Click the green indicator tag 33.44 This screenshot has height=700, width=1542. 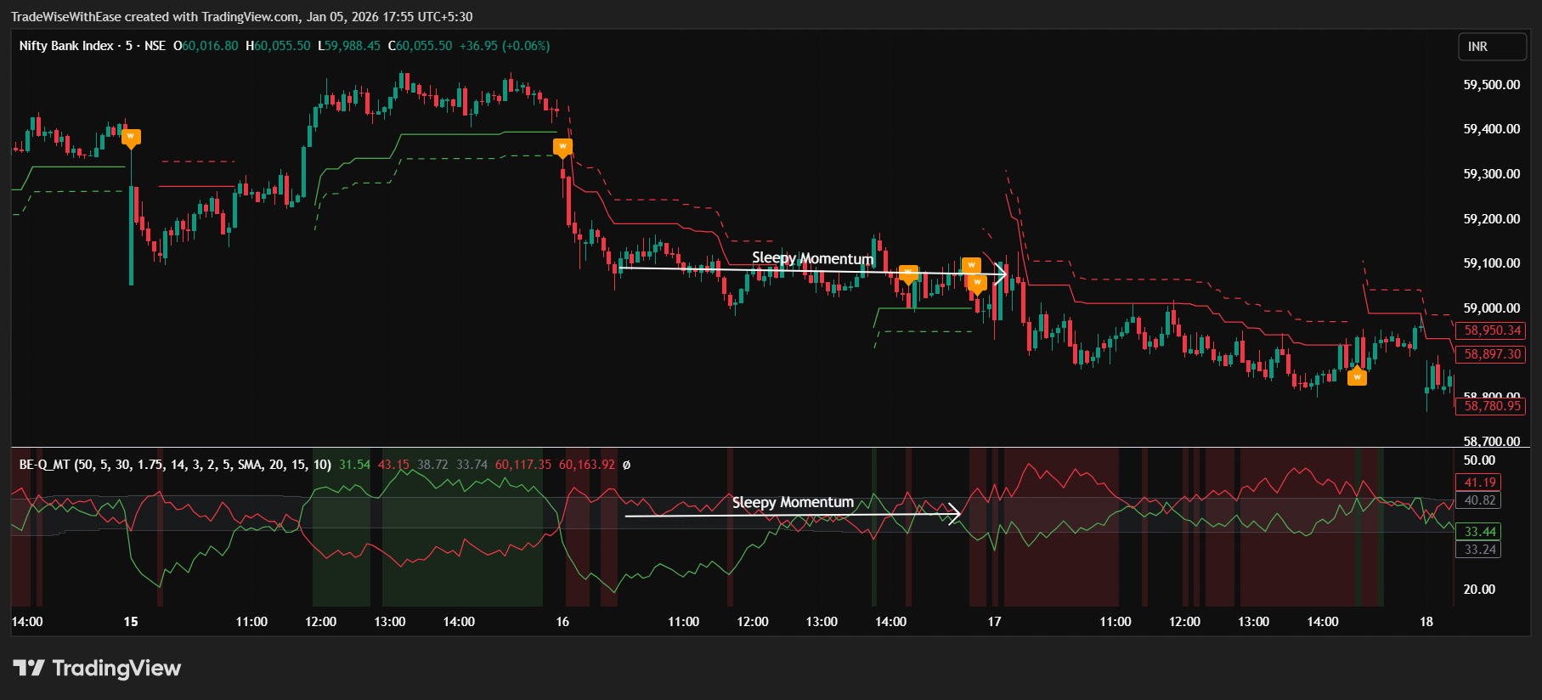coord(1480,532)
